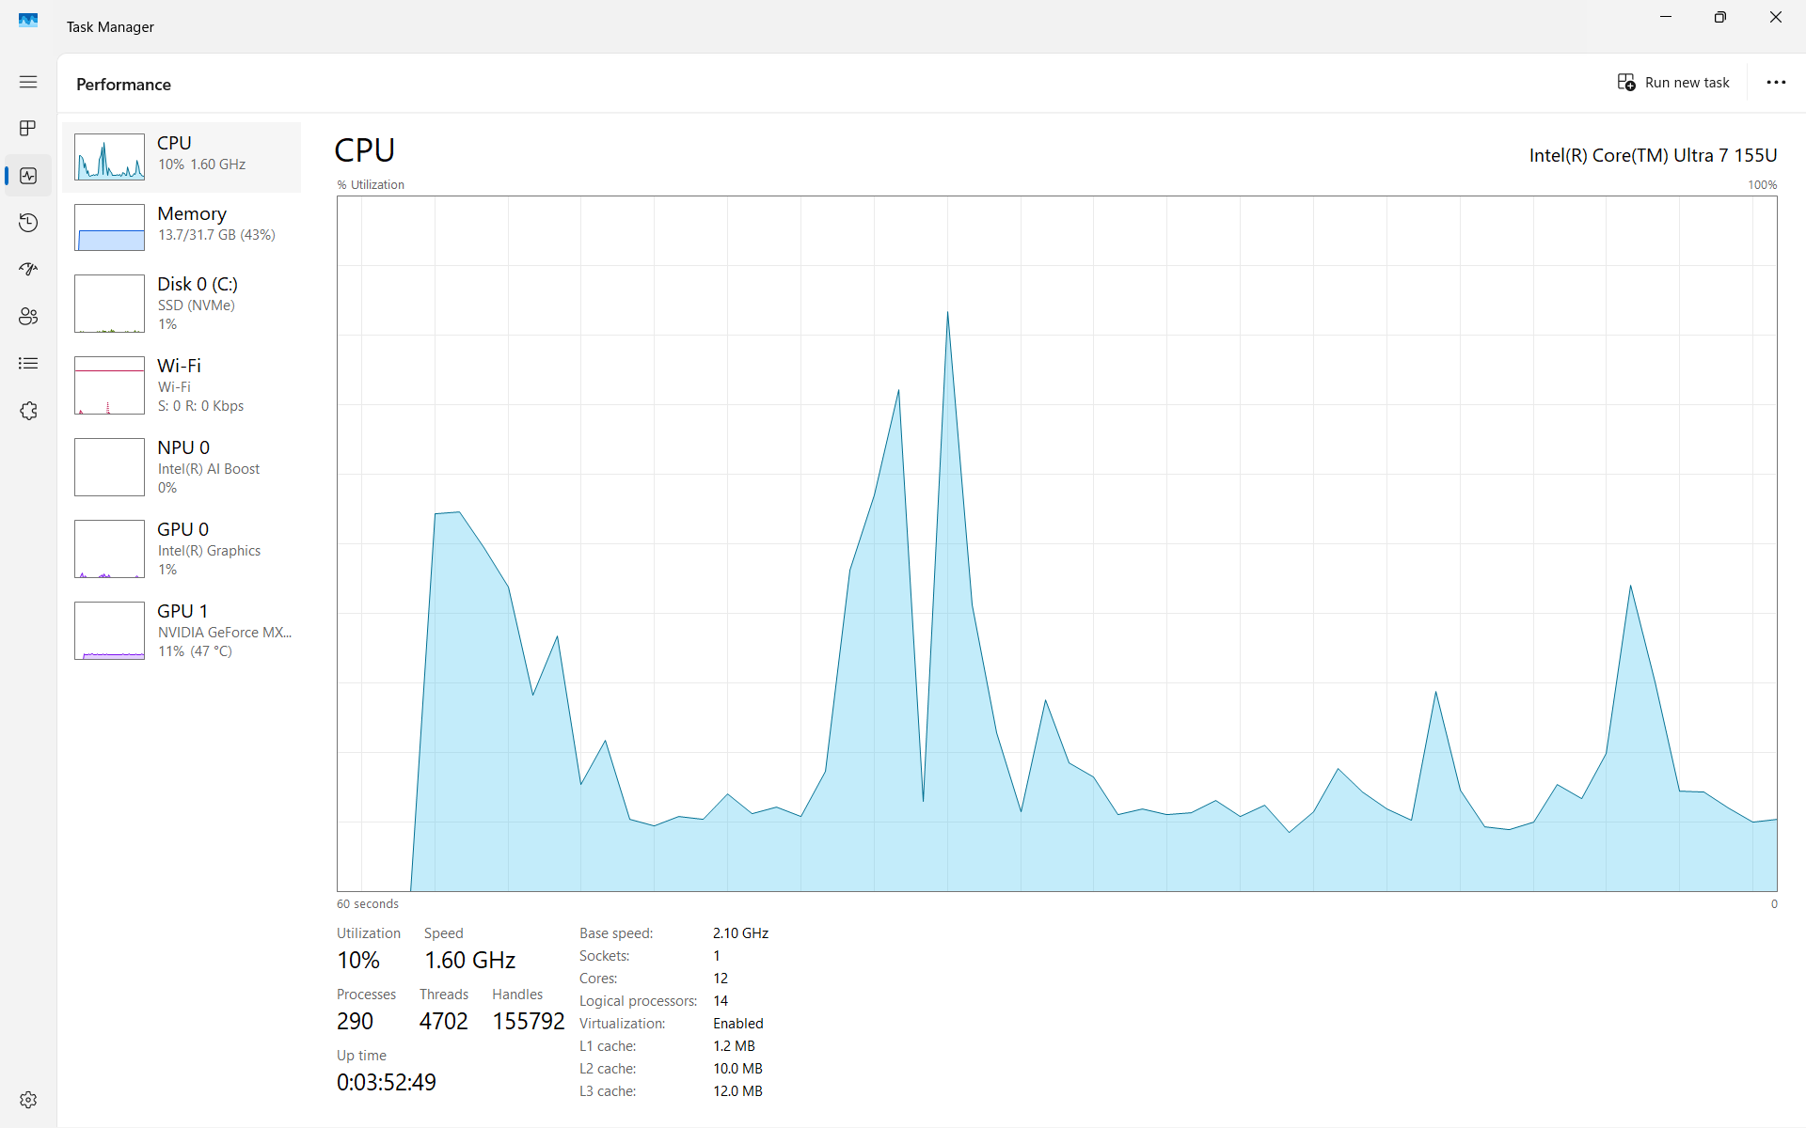Click the Run new task button
This screenshot has width=1806, height=1128.
(x=1673, y=83)
